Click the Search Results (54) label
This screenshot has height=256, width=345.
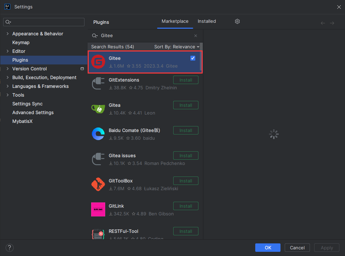click(x=113, y=47)
